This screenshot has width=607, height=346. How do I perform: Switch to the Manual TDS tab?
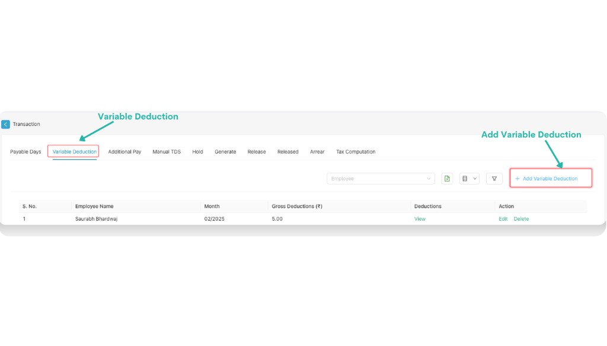pos(167,151)
